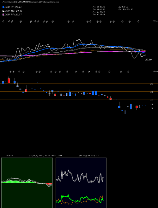Click the '<Lows' label at right edge

155,71
